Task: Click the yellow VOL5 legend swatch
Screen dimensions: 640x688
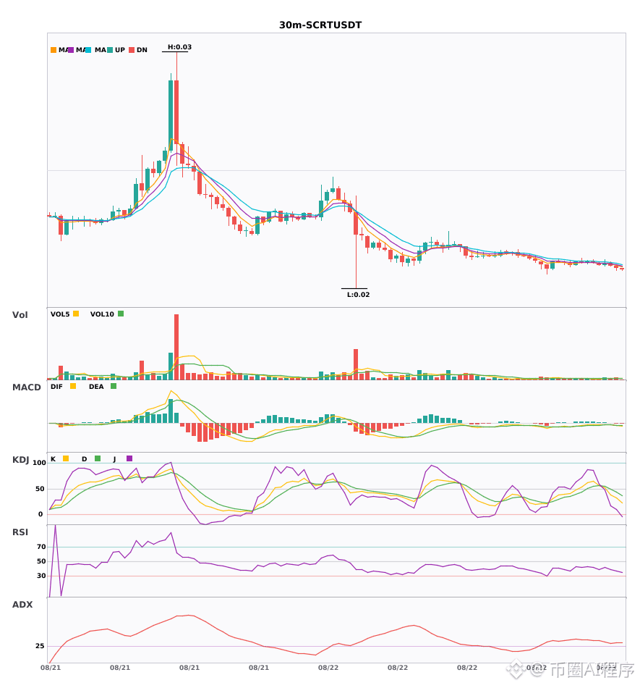Action: pyautogui.click(x=76, y=314)
